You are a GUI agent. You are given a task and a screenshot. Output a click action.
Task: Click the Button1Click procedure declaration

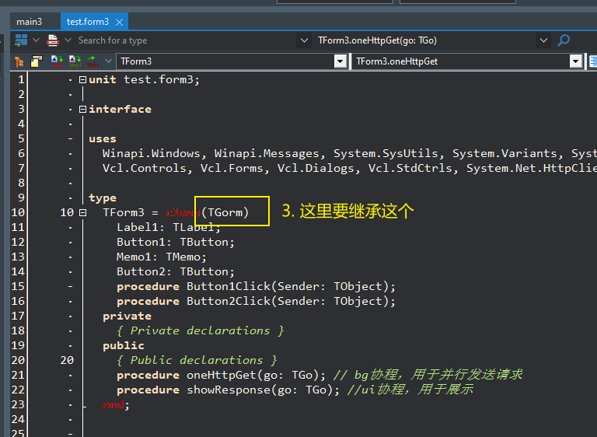coord(257,286)
